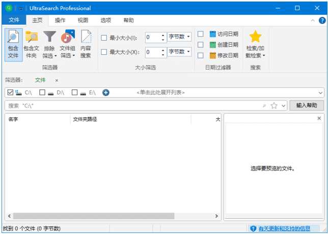Open the 文件 menu tab

click(14, 20)
